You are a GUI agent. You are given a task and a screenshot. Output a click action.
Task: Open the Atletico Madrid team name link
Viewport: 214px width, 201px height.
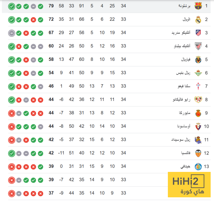[x=181, y=33]
